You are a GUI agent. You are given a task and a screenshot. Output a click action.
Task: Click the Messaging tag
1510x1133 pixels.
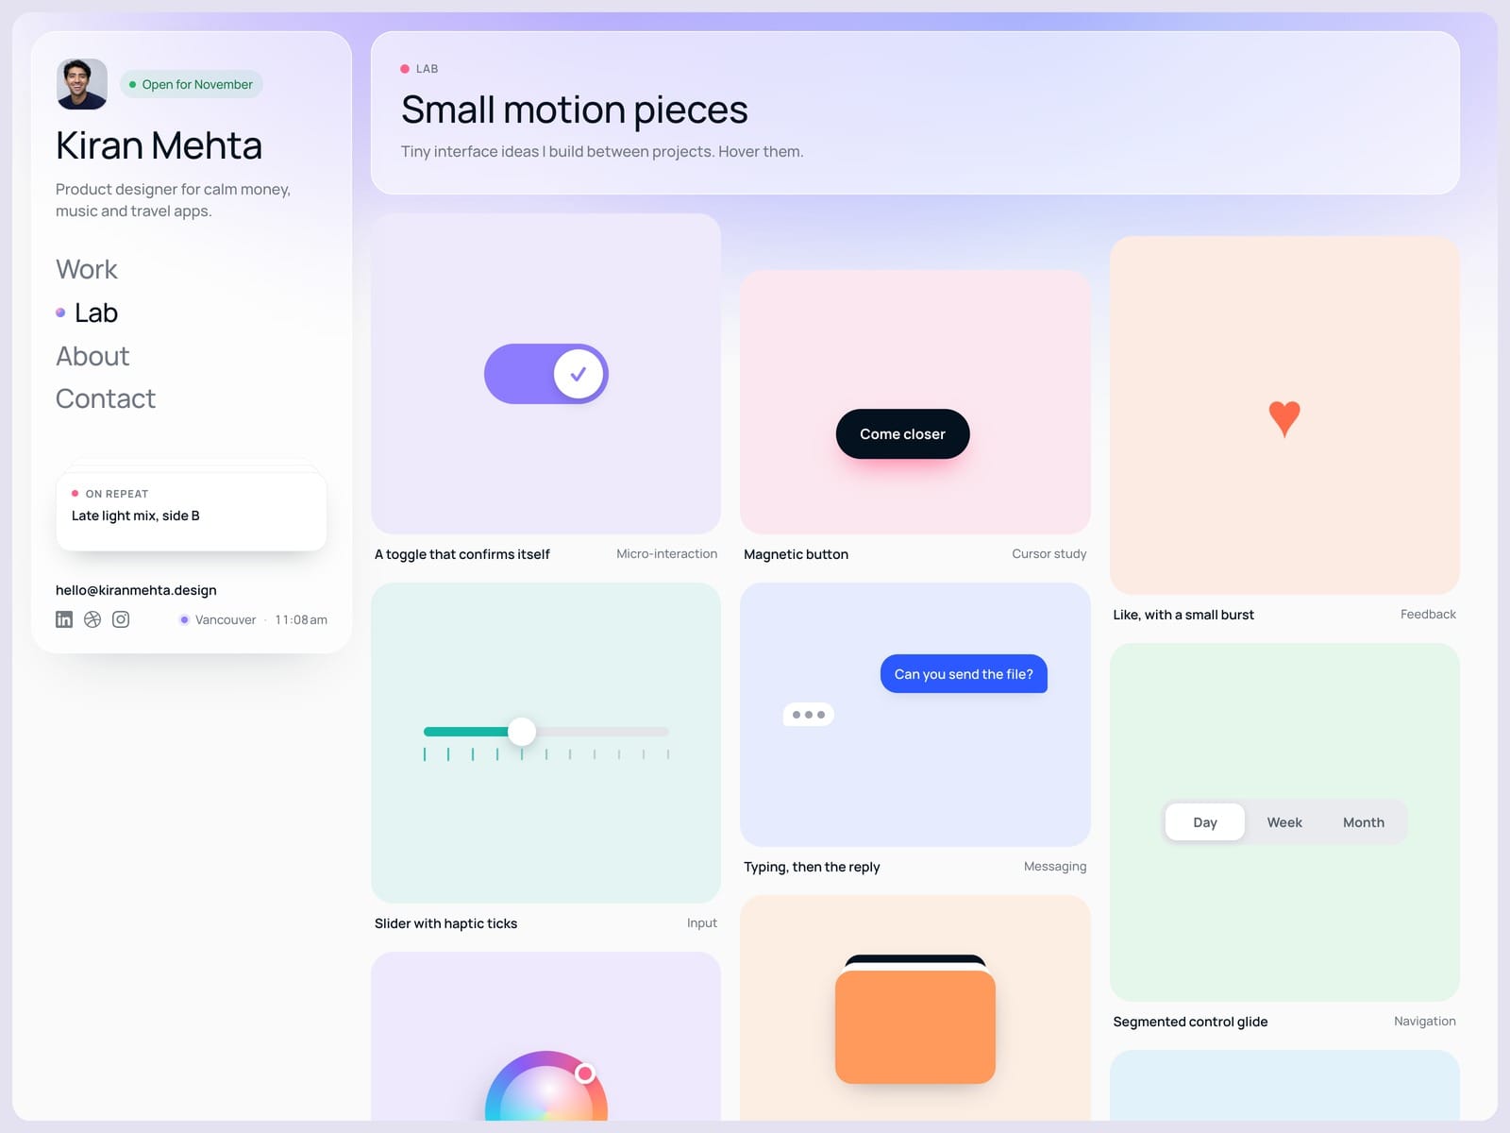click(x=1055, y=867)
